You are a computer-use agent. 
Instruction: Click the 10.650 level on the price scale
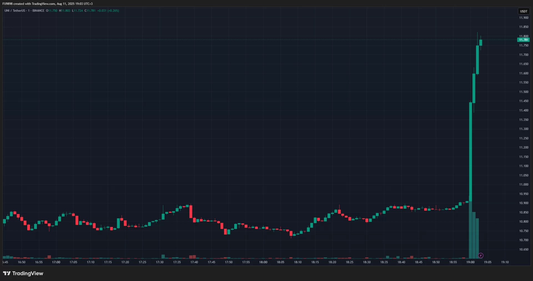tap(524, 249)
